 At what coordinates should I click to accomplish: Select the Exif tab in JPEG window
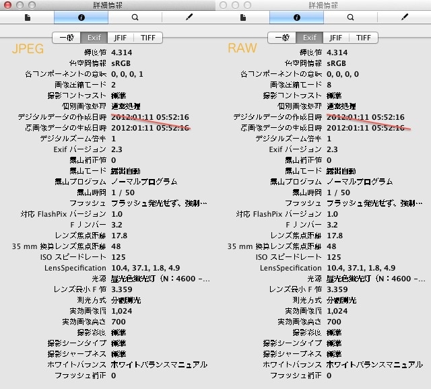(94, 38)
